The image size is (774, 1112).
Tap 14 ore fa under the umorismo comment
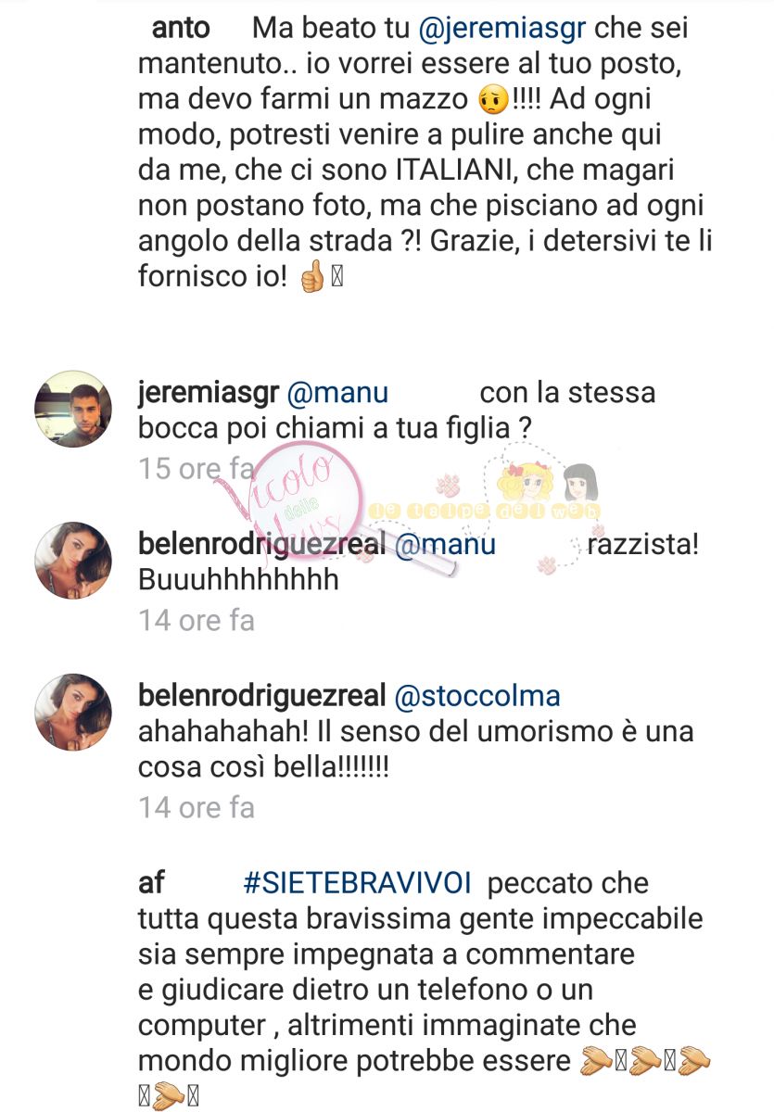197,808
